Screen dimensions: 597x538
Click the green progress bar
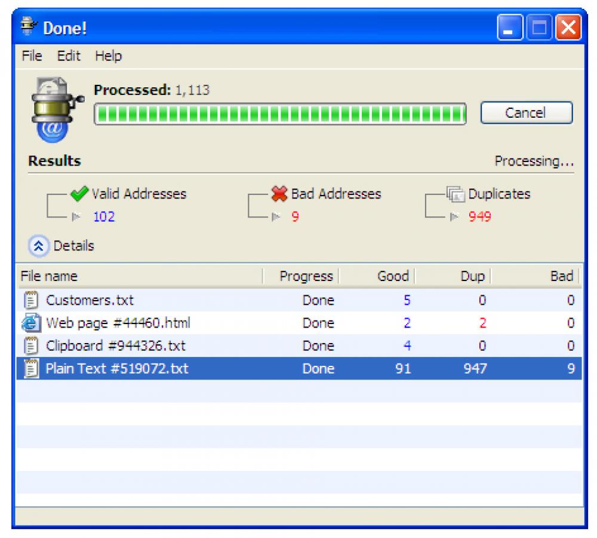tap(281, 112)
